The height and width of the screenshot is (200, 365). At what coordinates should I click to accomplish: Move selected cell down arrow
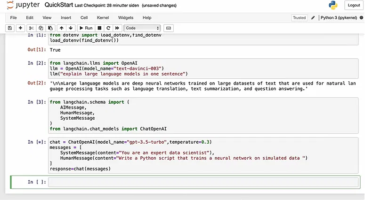click(x=70, y=28)
